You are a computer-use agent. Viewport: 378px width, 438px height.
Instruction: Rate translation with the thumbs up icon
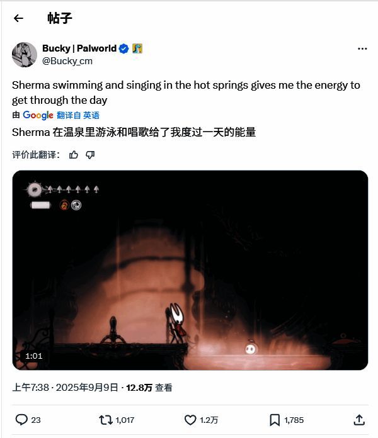click(74, 155)
